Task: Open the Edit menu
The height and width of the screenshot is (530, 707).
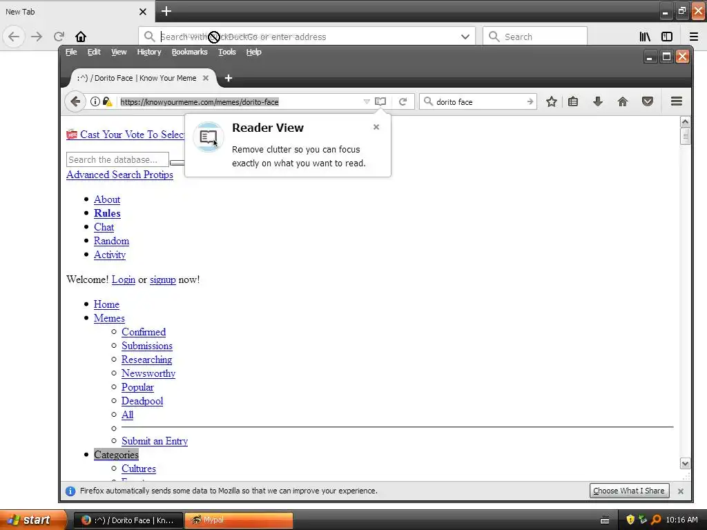Action: [94, 52]
